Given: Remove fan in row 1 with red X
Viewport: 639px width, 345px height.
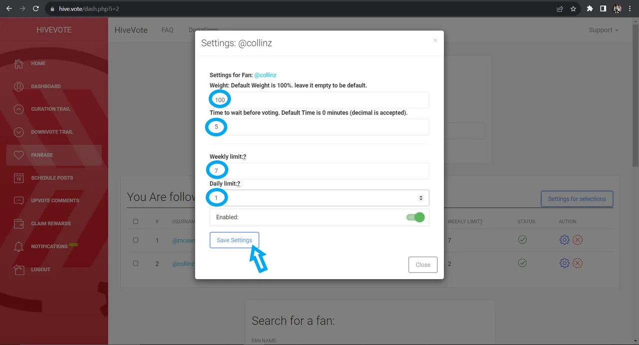Looking at the screenshot, I should 578,240.
